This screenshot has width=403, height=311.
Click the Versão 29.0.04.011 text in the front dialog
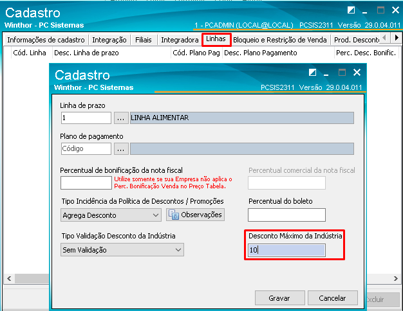tap(330, 87)
